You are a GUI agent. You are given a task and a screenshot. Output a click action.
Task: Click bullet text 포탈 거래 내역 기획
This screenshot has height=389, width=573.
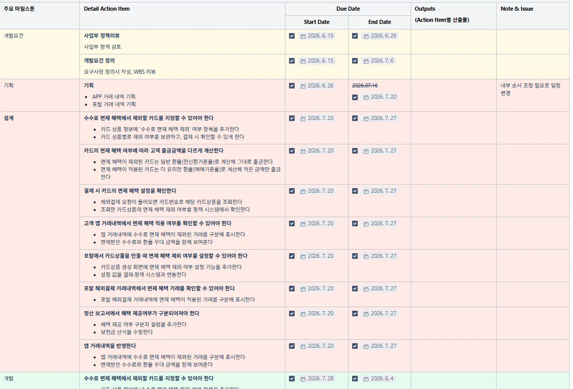pos(114,104)
